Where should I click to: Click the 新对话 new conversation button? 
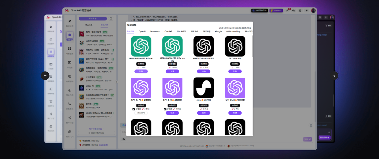93,19
